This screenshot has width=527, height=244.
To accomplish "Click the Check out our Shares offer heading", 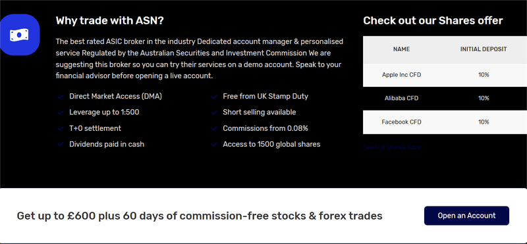I will point(433,21).
